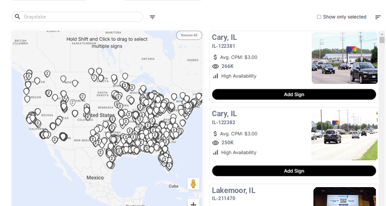Open billboard photo for IL-122381
Screen dimensions: 386x206
(344, 58)
